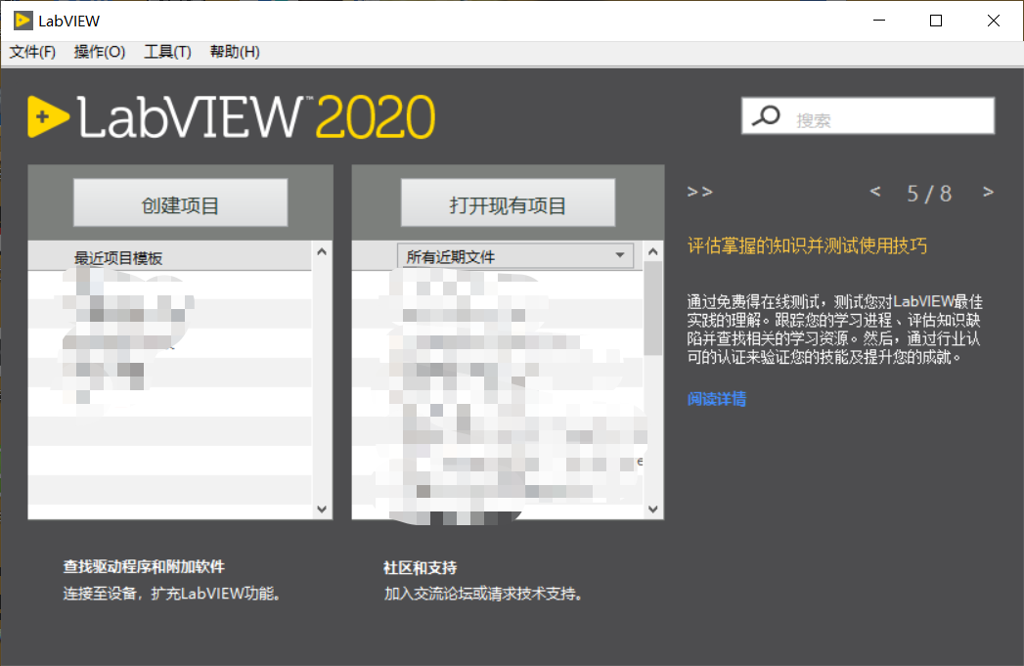
Task: Open the 工具(T) menu
Action: (x=167, y=52)
